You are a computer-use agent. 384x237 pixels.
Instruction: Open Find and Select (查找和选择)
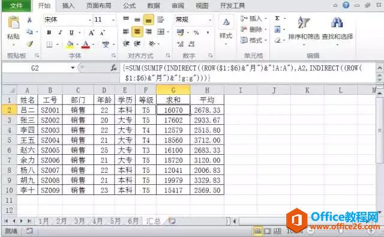point(337,31)
